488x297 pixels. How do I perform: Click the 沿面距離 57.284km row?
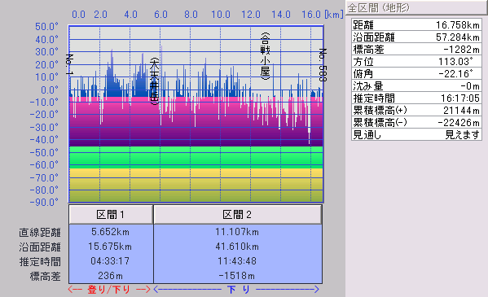point(416,37)
